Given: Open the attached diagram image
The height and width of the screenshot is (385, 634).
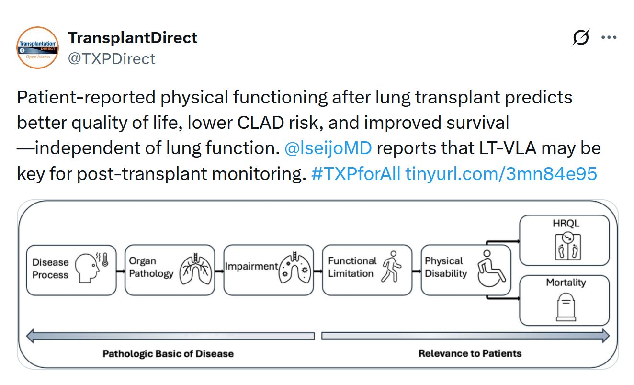Looking at the screenshot, I should tap(318, 284).
